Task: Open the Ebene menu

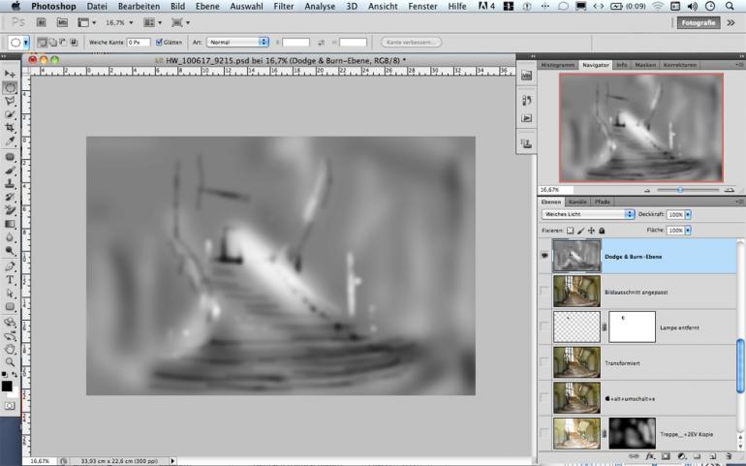Action: [x=207, y=6]
